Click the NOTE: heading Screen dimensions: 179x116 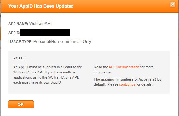[19, 58]
